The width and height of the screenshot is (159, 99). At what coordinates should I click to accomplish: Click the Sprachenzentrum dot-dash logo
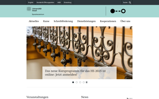pos(118,11)
